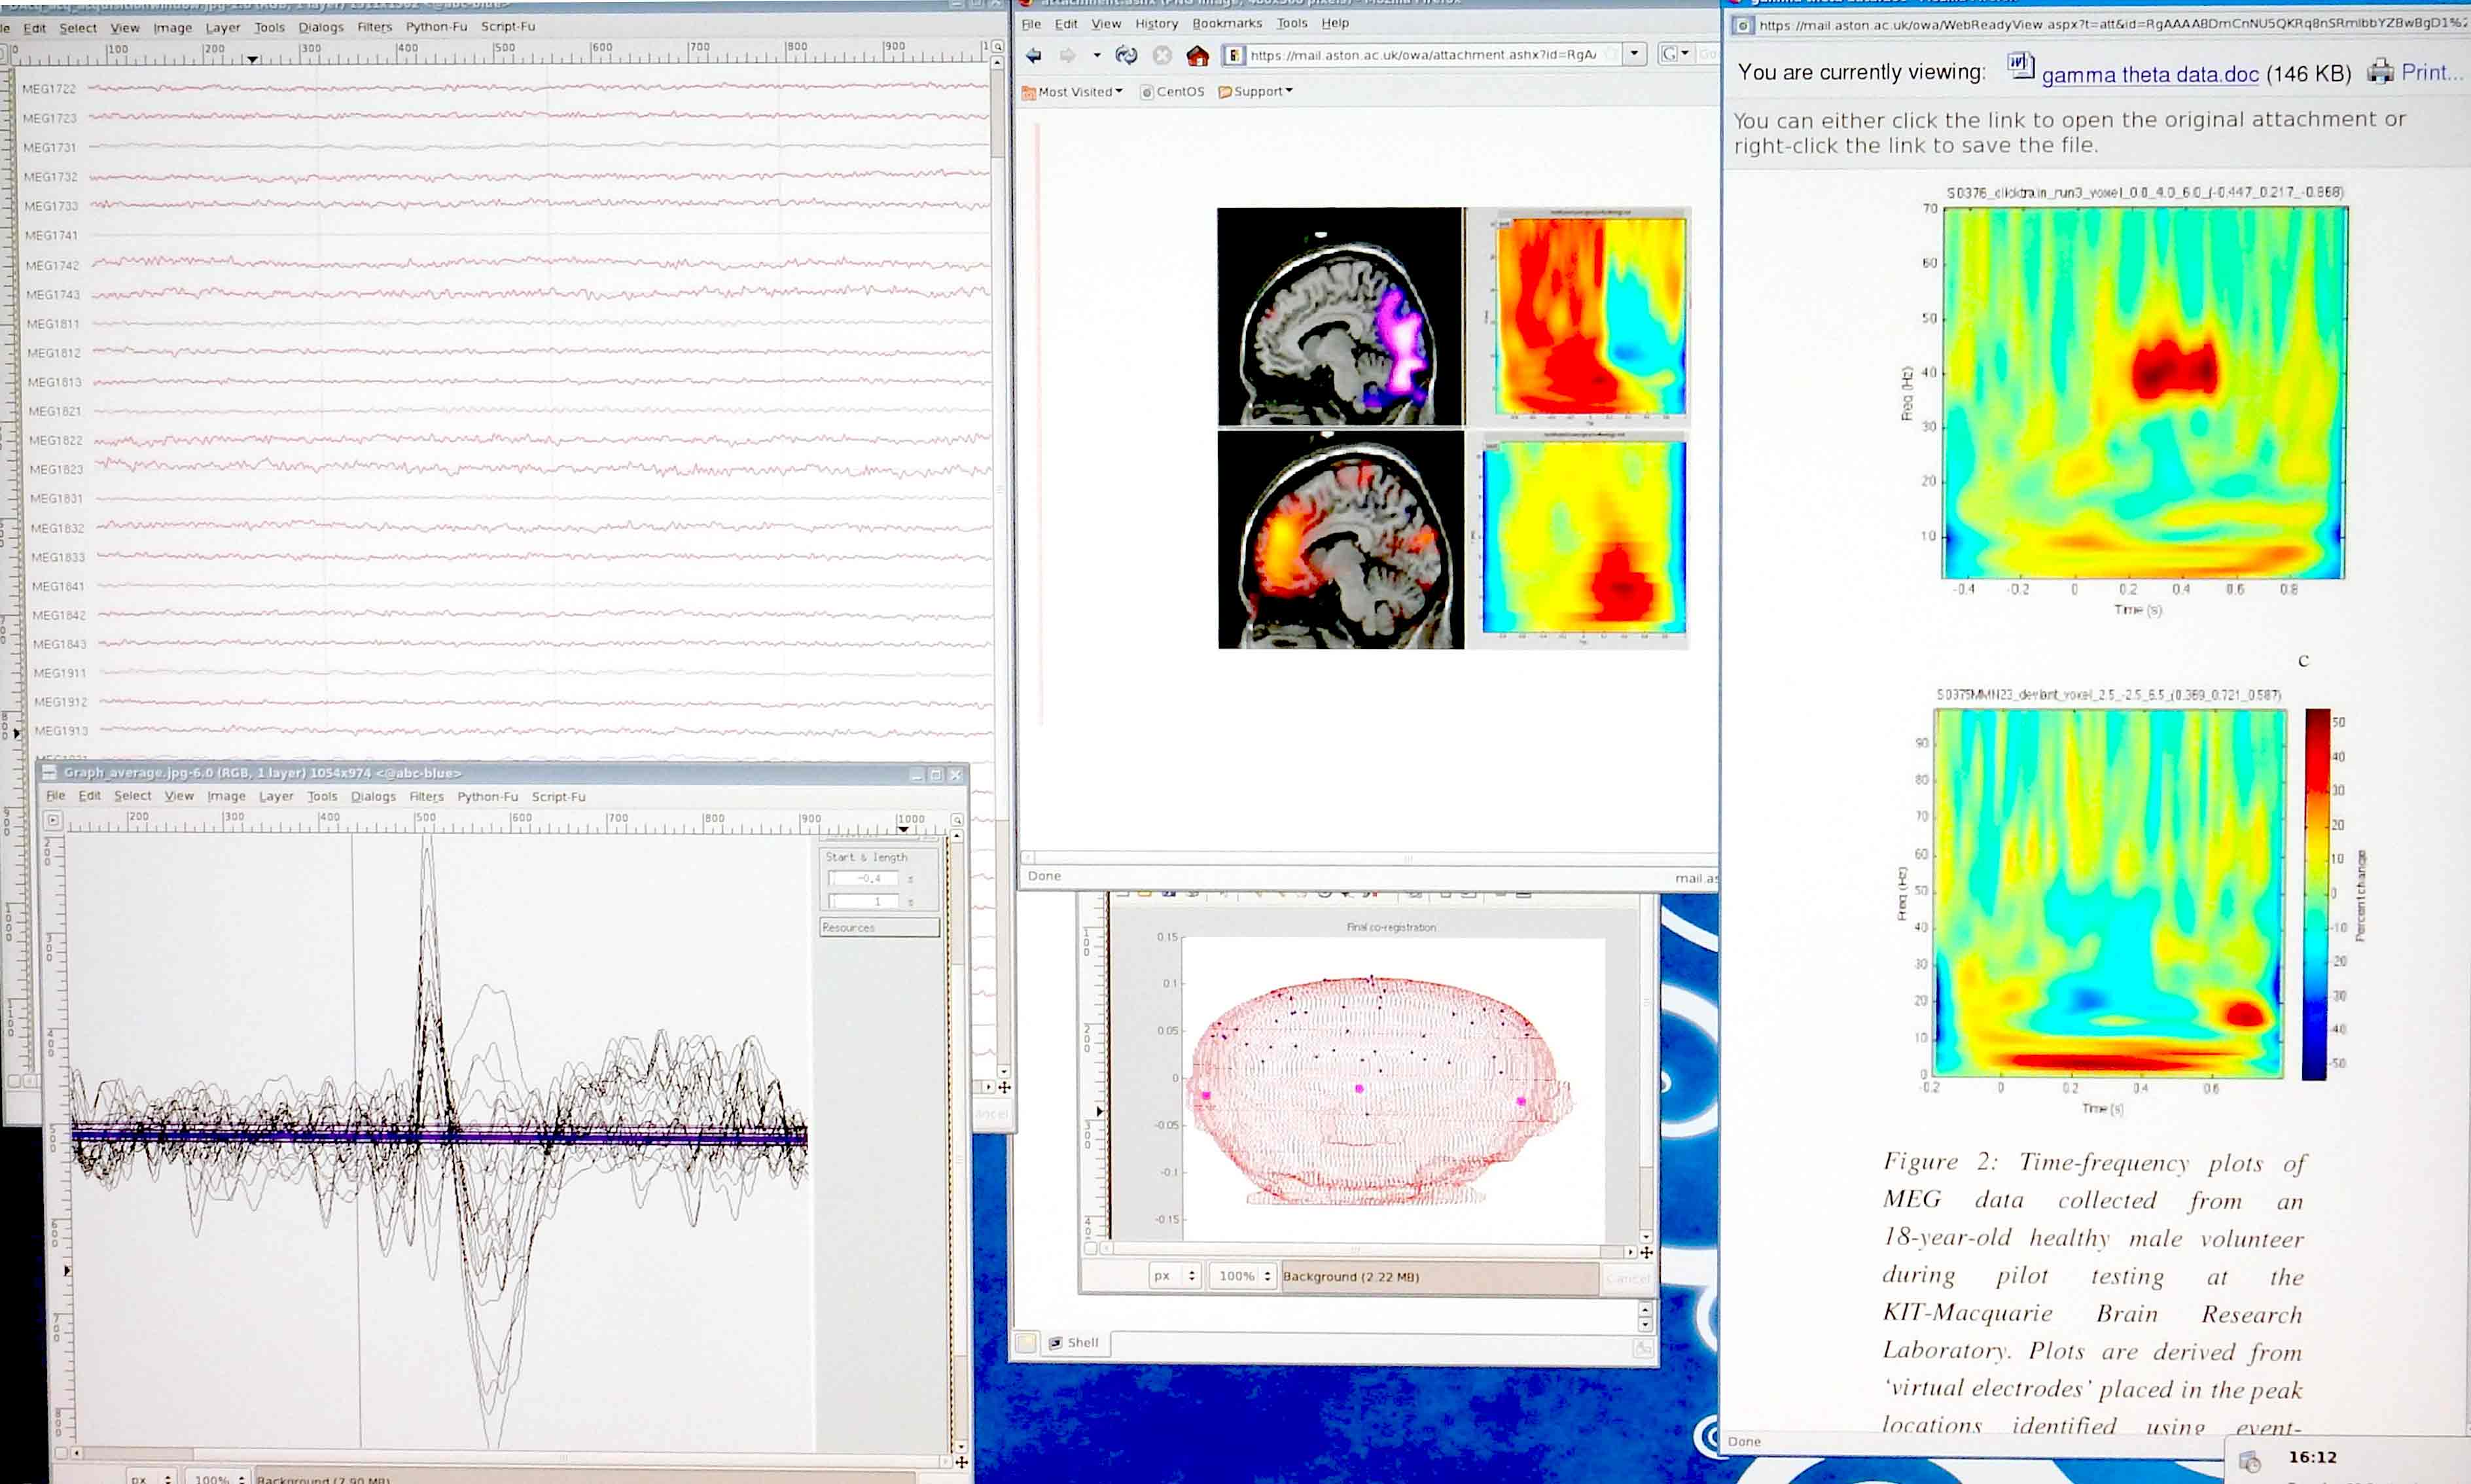Click the 'MEG1722' channel label
The image size is (2471, 1484).
pos(49,89)
